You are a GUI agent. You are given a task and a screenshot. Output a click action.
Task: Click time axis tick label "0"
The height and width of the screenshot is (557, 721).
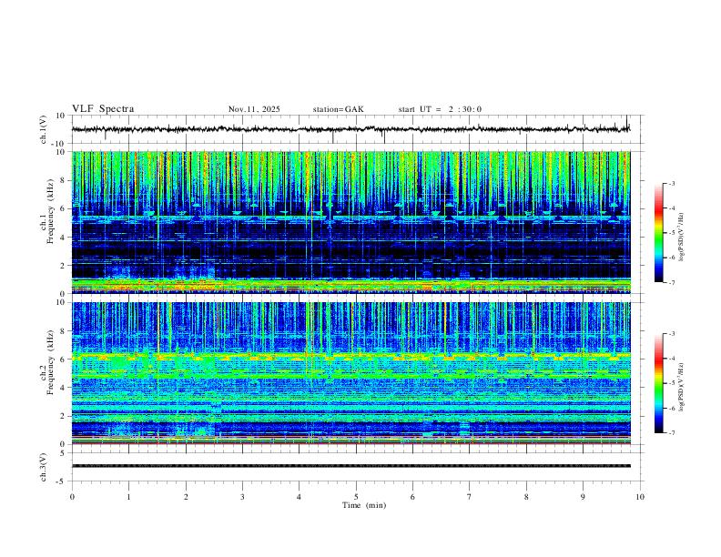(x=72, y=497)
